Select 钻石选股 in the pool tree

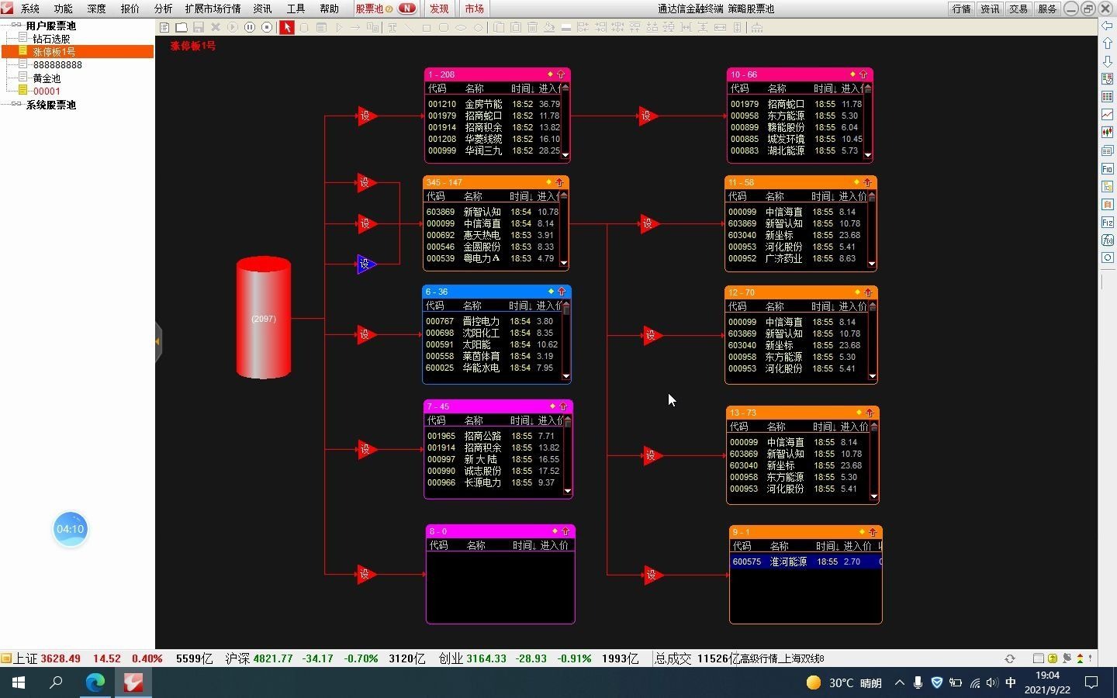[x=51, y=38]
